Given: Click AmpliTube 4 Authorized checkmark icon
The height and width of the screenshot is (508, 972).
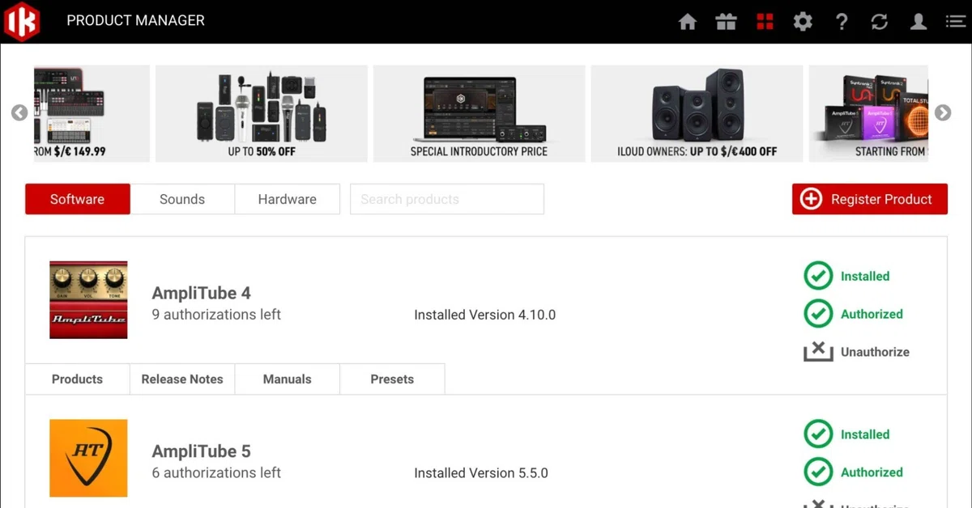Looking at the screenshot, I should coord(818,314).
